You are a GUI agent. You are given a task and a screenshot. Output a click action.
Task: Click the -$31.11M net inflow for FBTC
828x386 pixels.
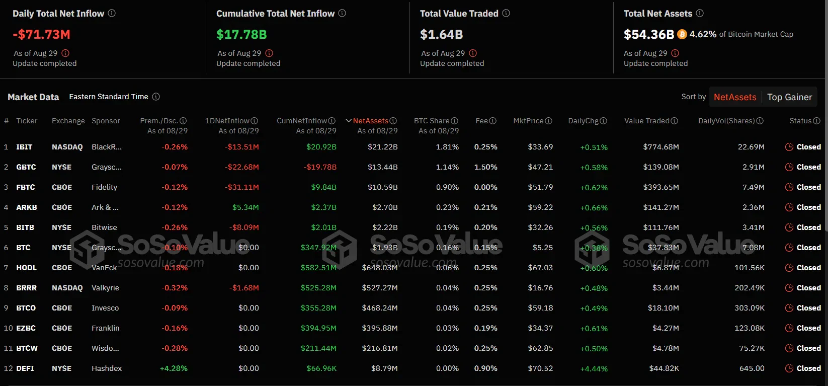(242, 187)
